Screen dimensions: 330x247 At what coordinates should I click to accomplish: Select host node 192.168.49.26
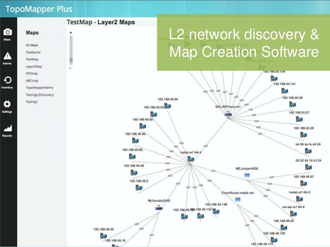tap(134, 173)
